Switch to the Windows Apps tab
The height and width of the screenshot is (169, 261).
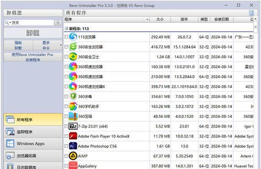tap(33, 144)
